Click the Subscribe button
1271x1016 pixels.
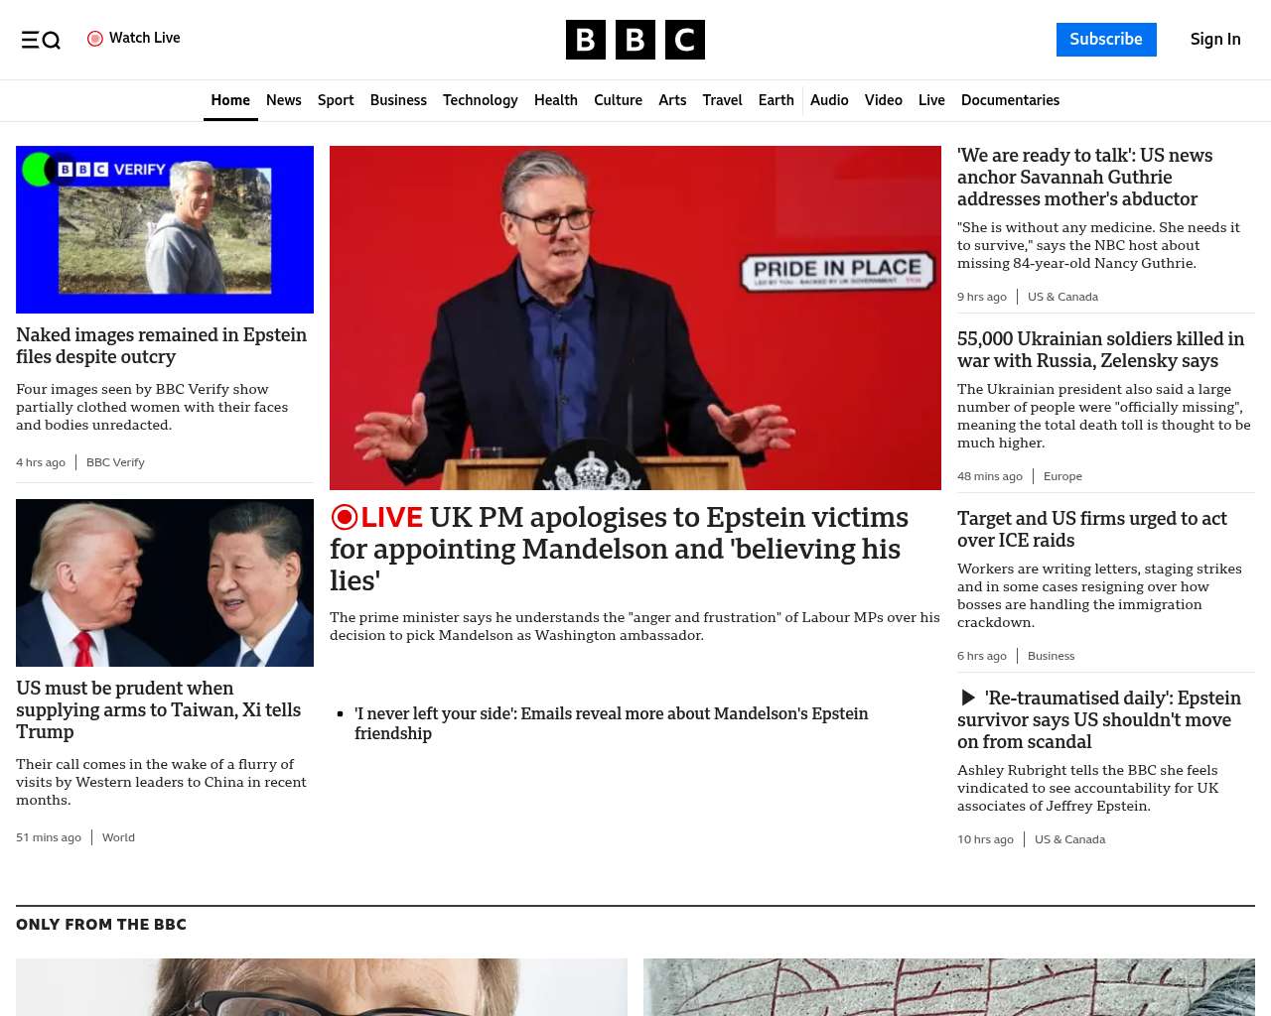click(x=1106, y=40)
